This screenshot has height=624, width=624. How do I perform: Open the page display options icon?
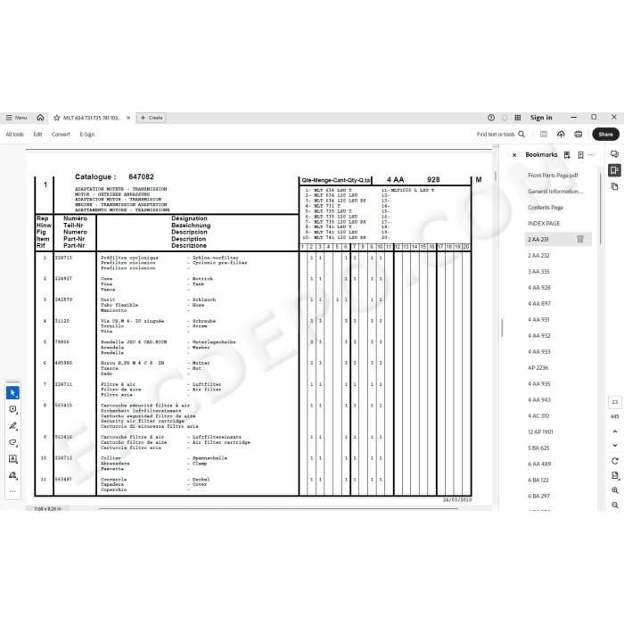pos(614,475)
